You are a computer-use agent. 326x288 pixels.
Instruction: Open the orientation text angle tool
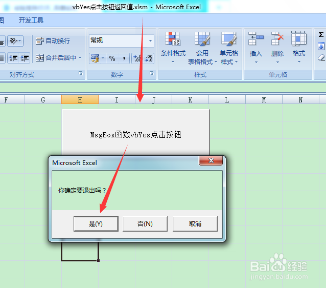(15, 40)
